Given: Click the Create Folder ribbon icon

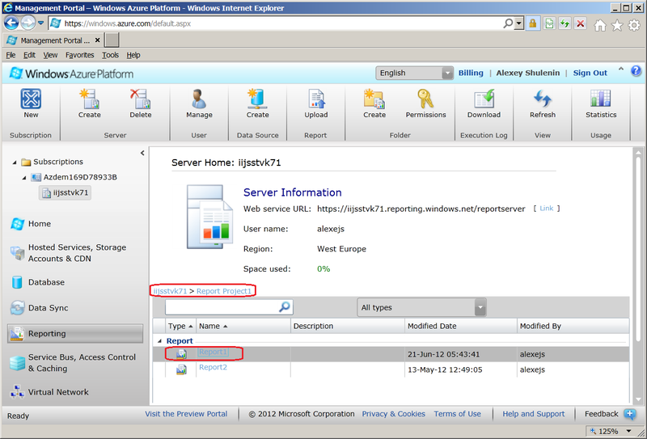Looking at the screenshot, I should pyautogui.click(x=374, y=99).
